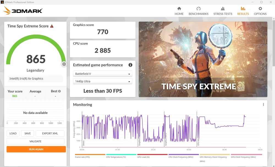Click the Stress Tests bar chart icon
Screen dimensions: 275x167
coord(223,9)
